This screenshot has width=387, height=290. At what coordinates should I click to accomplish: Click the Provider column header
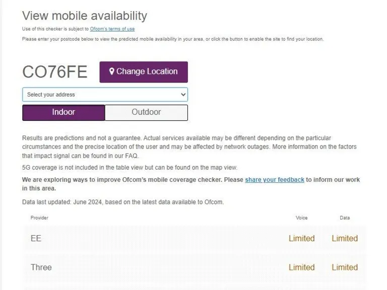click(39, 218)
